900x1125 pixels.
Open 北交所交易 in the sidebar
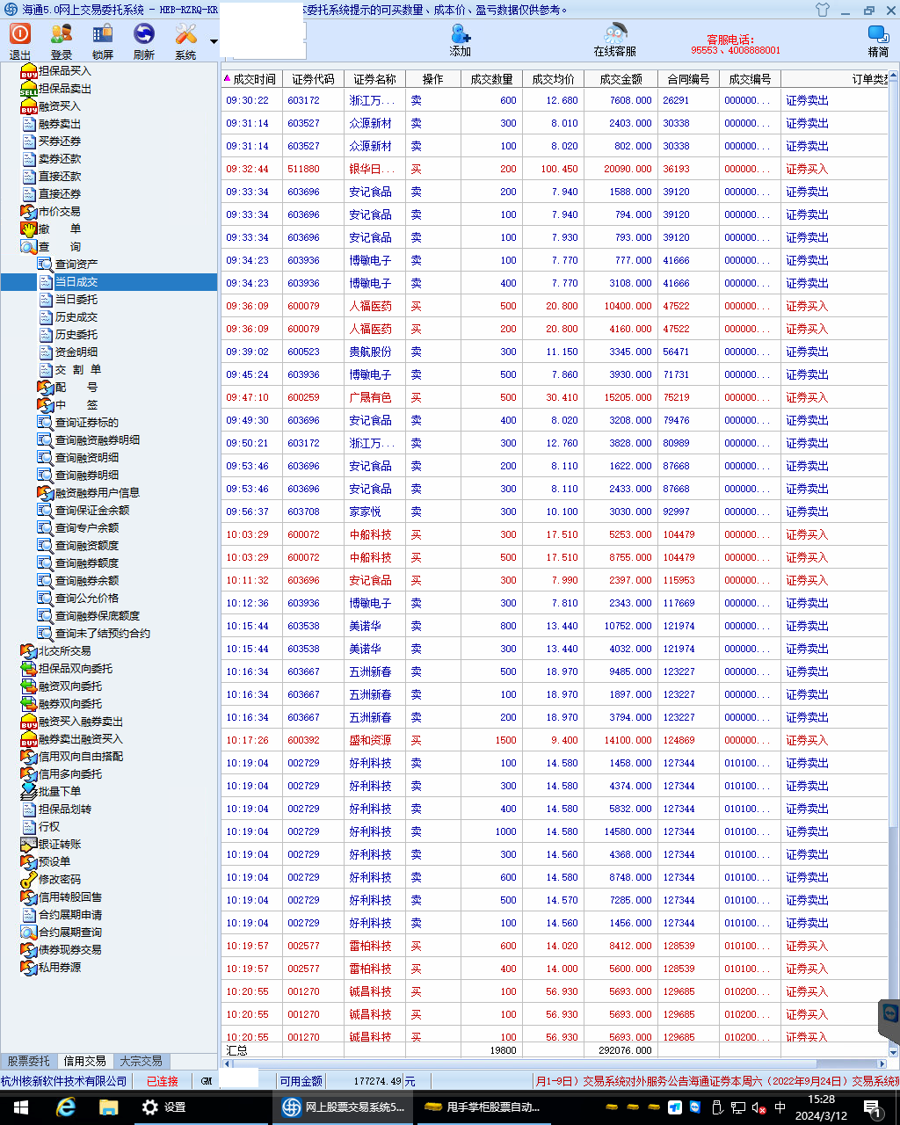[x=64, y=650]
